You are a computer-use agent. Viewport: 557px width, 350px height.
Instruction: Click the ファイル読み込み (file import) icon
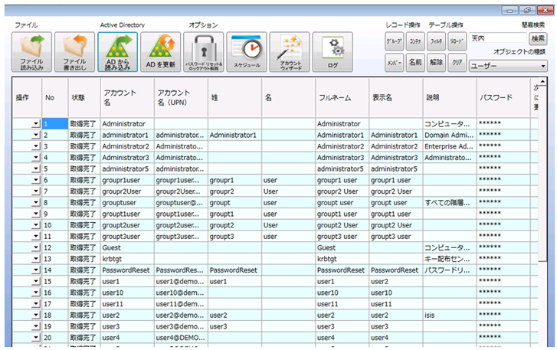pyautogui.click(x=31, y=52)
